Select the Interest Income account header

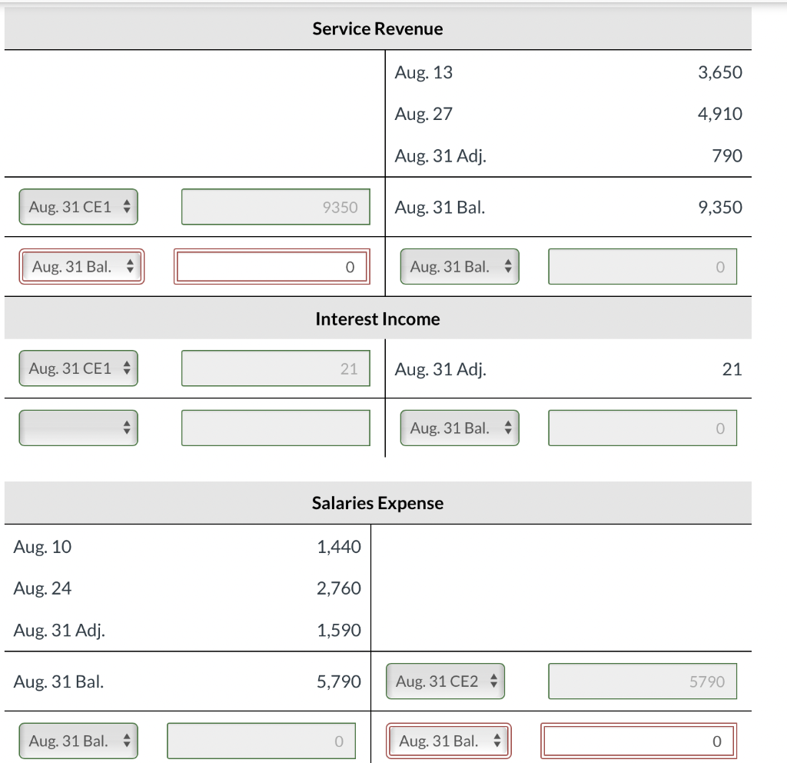(x=377, y=318)
